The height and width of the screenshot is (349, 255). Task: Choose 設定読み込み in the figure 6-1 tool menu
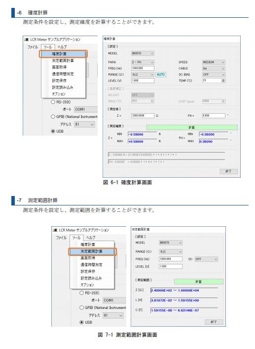[x=64, y=87]
